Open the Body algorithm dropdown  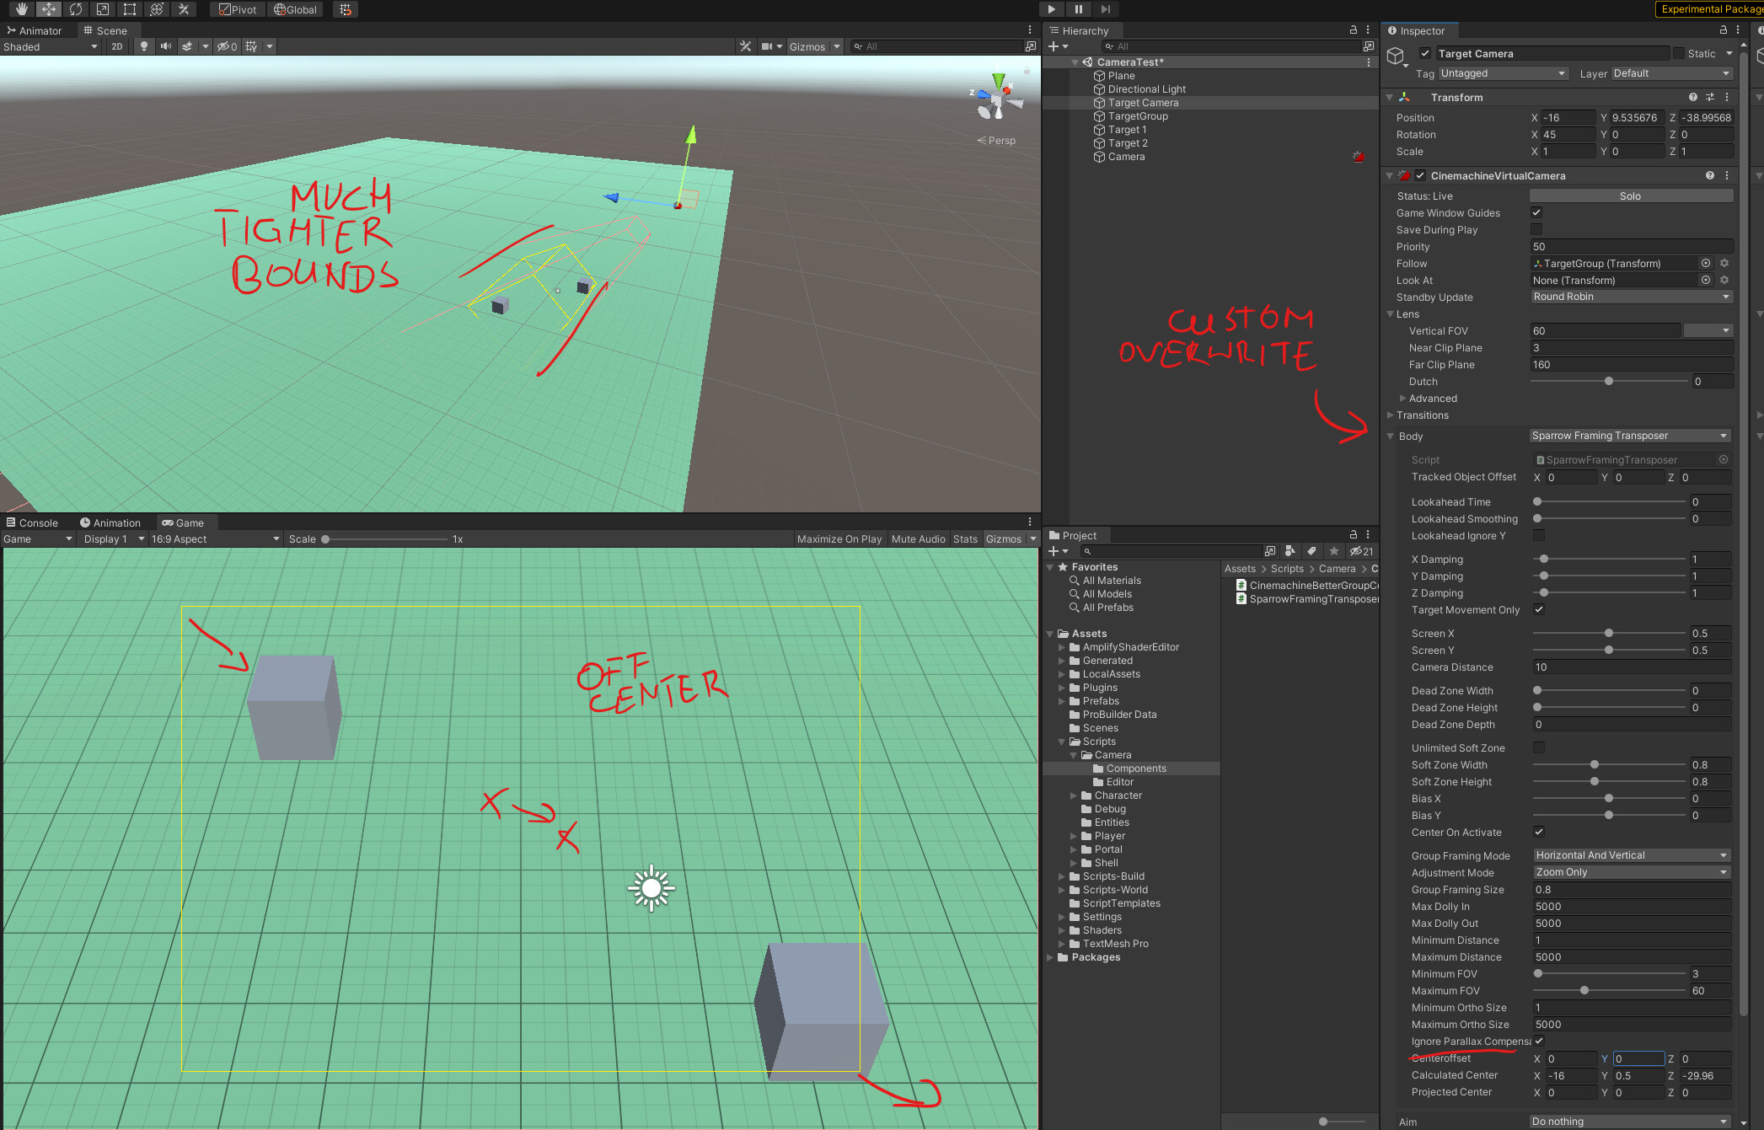1629,436
